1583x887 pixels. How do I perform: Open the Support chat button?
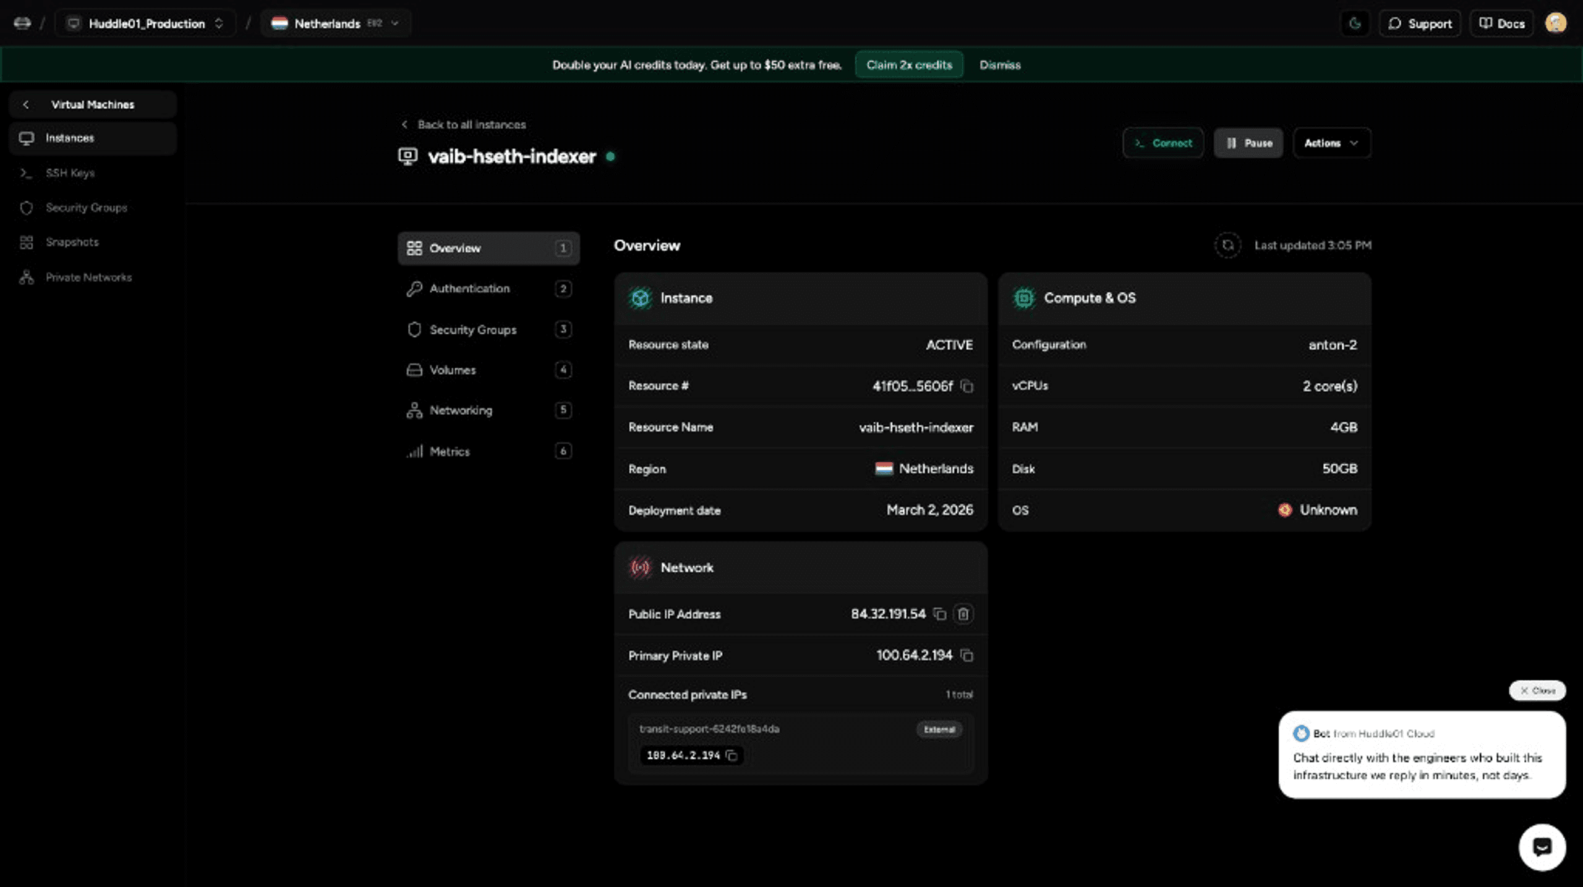point(1420,23)
